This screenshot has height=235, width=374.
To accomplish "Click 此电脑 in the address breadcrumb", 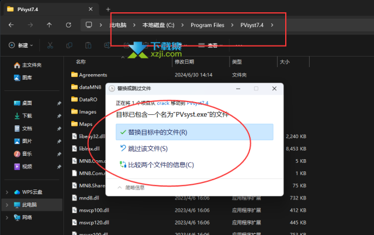I will (118, 25).
